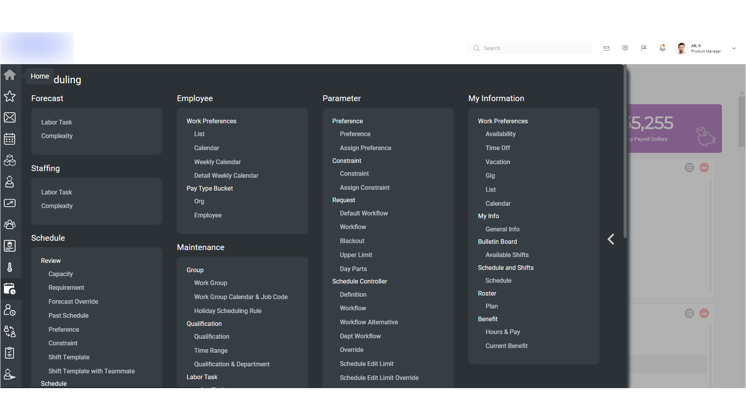
Task: Toggle the red remove circle on the dashboard card
Action: 704,168
